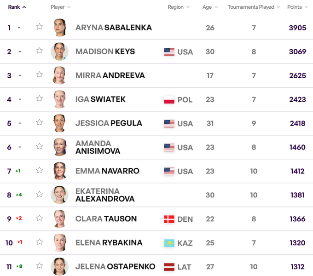Sort players by the Age column
The height and width of the screenshot is (276, 313).
210,7
